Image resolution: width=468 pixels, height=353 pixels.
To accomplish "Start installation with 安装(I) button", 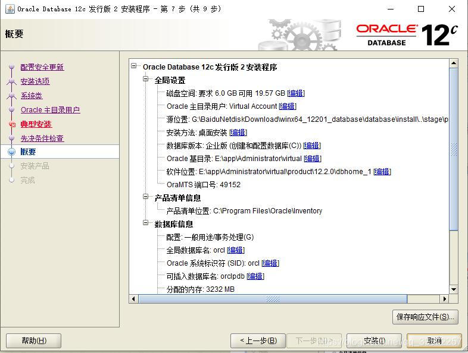I will 375,341.
